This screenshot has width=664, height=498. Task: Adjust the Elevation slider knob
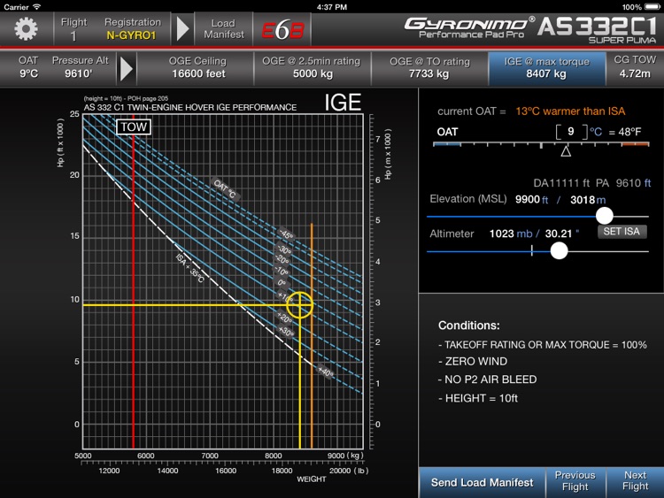605,215
